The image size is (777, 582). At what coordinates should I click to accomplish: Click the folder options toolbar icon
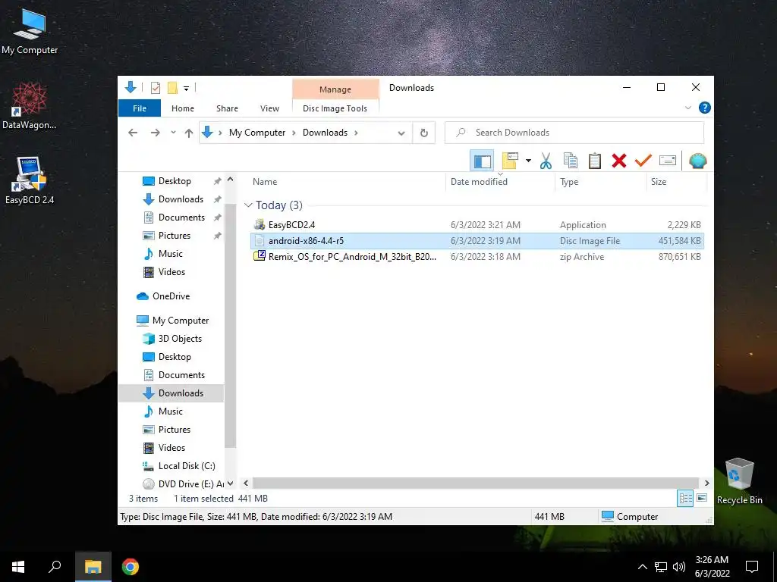pos(510,161)
